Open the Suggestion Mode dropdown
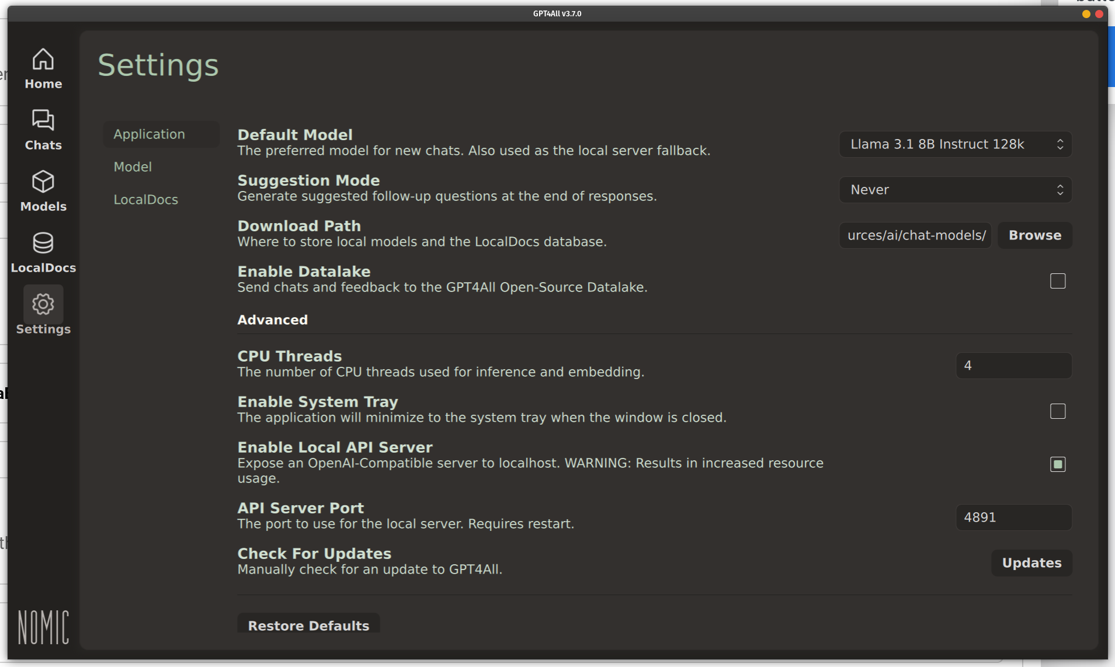This screenshot has width=1115, height=667. 954,189
